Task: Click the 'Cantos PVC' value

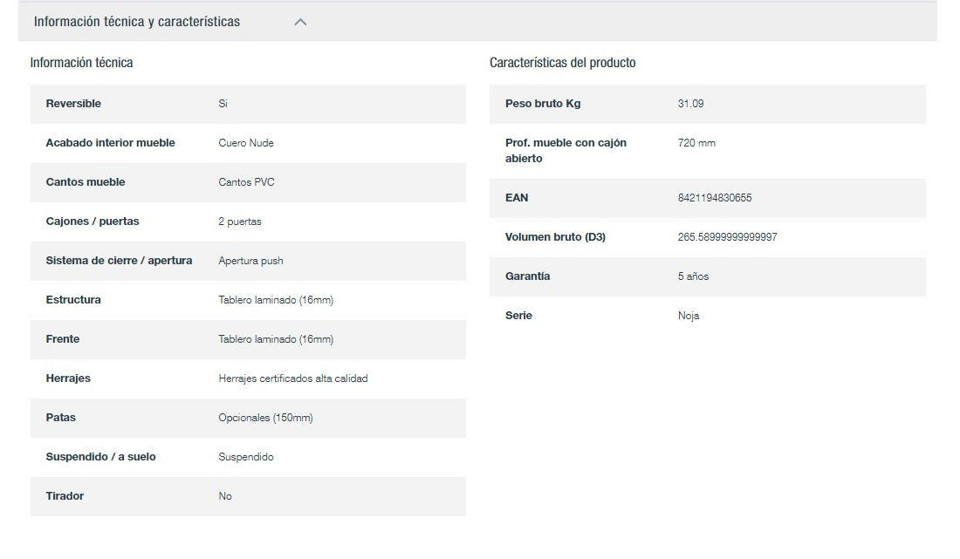Action: click(246, 182)
